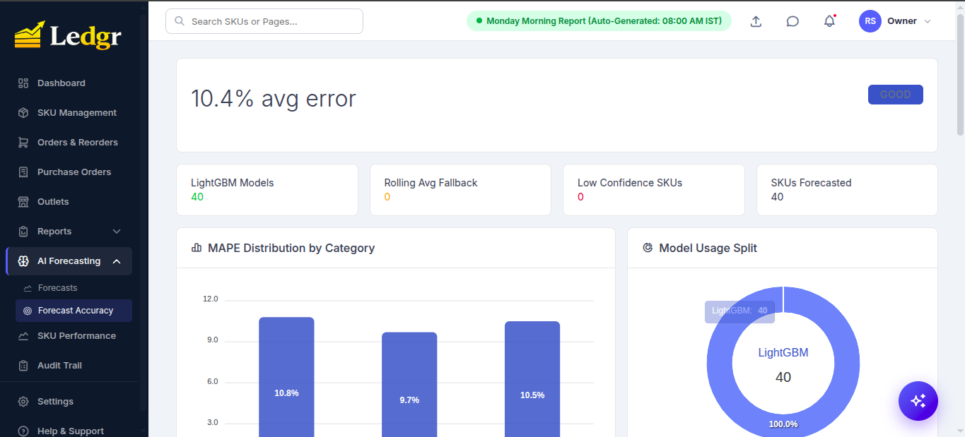Click the Audit Trail file icon
The image size is (965, 437).
pyautogui.click(x=23, y=366)
